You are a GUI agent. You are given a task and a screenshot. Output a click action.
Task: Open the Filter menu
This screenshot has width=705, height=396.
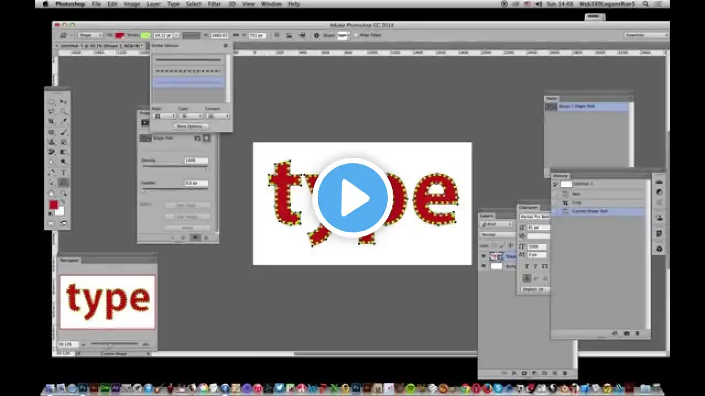tap(214, 4)
